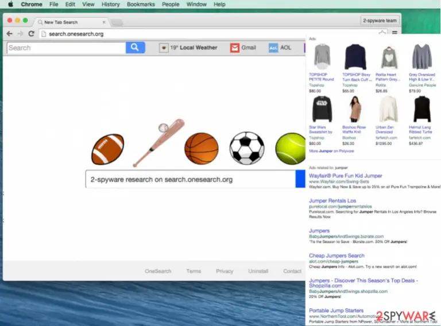Open the Privacy footer link
The width and height of the screenshot is (441, 326).
(225, 271)
